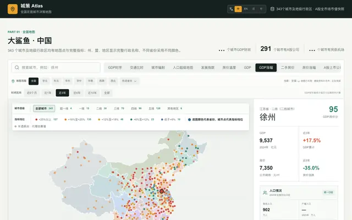352x220 pixels.
Task: Set the time range to 近10年
Action: coord(92,93)
